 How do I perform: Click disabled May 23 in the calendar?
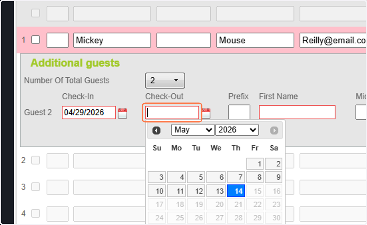pos(274,204)
